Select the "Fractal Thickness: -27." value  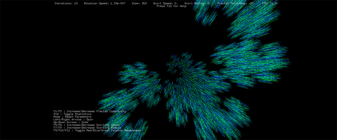tap(237, 3)
